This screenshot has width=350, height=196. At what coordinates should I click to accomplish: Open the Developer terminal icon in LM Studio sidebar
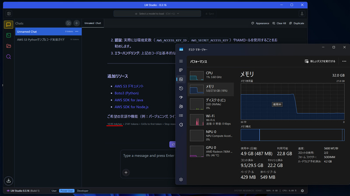coord(8,35)
